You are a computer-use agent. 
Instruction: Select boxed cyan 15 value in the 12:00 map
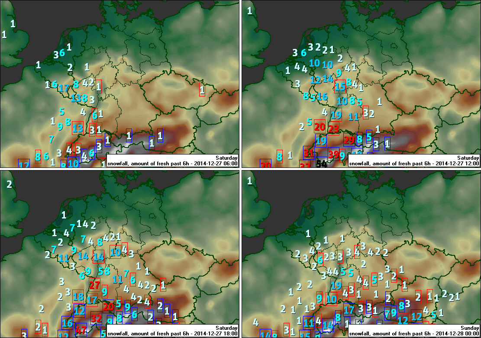point(340,87)
